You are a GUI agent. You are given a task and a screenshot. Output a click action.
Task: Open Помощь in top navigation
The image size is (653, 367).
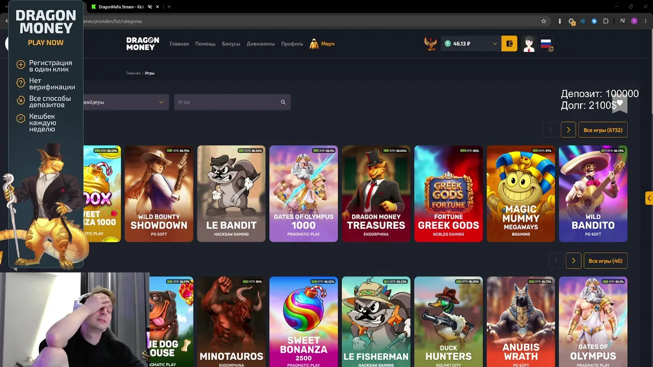coord(205,44)
